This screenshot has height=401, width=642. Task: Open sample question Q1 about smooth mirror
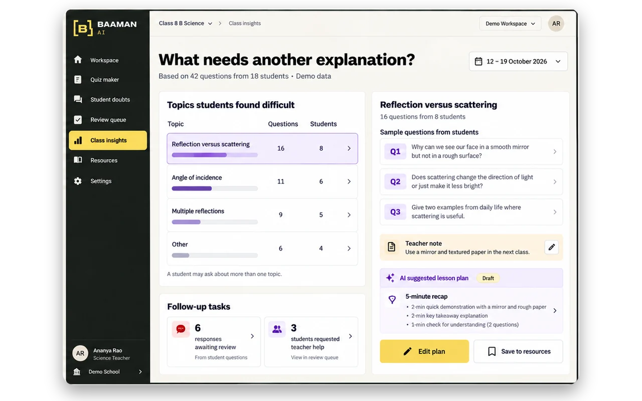point(471,151)
